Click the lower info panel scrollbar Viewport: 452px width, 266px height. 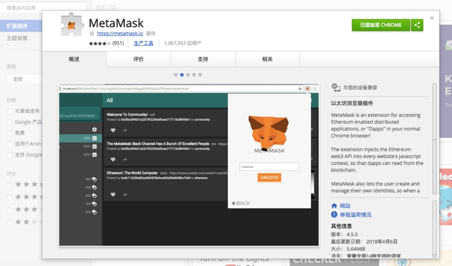(434, 229)
